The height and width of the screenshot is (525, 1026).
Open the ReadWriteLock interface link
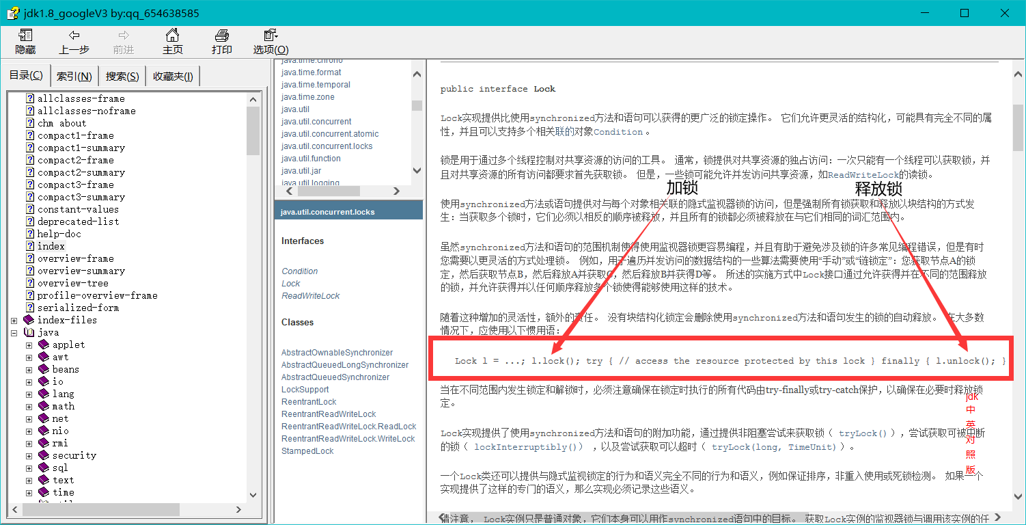310,296
